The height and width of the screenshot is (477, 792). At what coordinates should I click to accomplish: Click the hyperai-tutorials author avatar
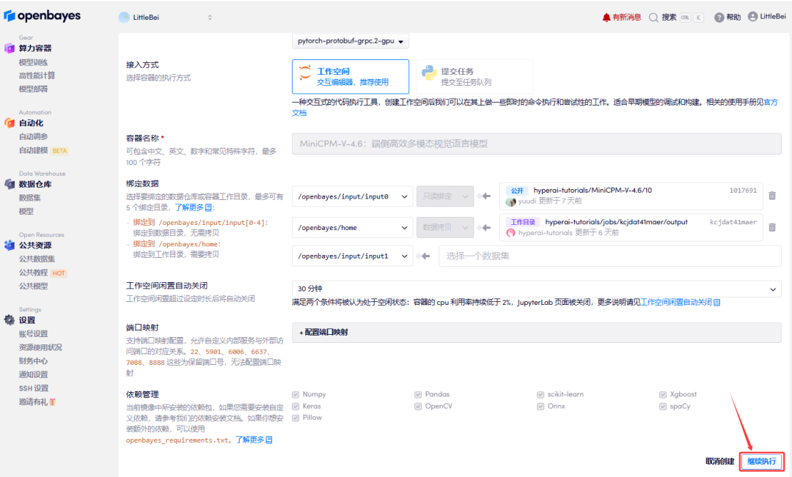pyautogui.click(x=510, y=233)
